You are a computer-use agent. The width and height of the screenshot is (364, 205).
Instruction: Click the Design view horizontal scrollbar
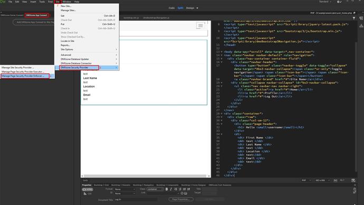point(145,176)
